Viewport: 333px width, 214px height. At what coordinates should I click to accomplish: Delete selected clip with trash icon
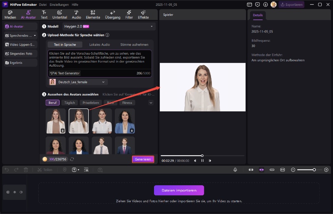(x=26, y=170)
